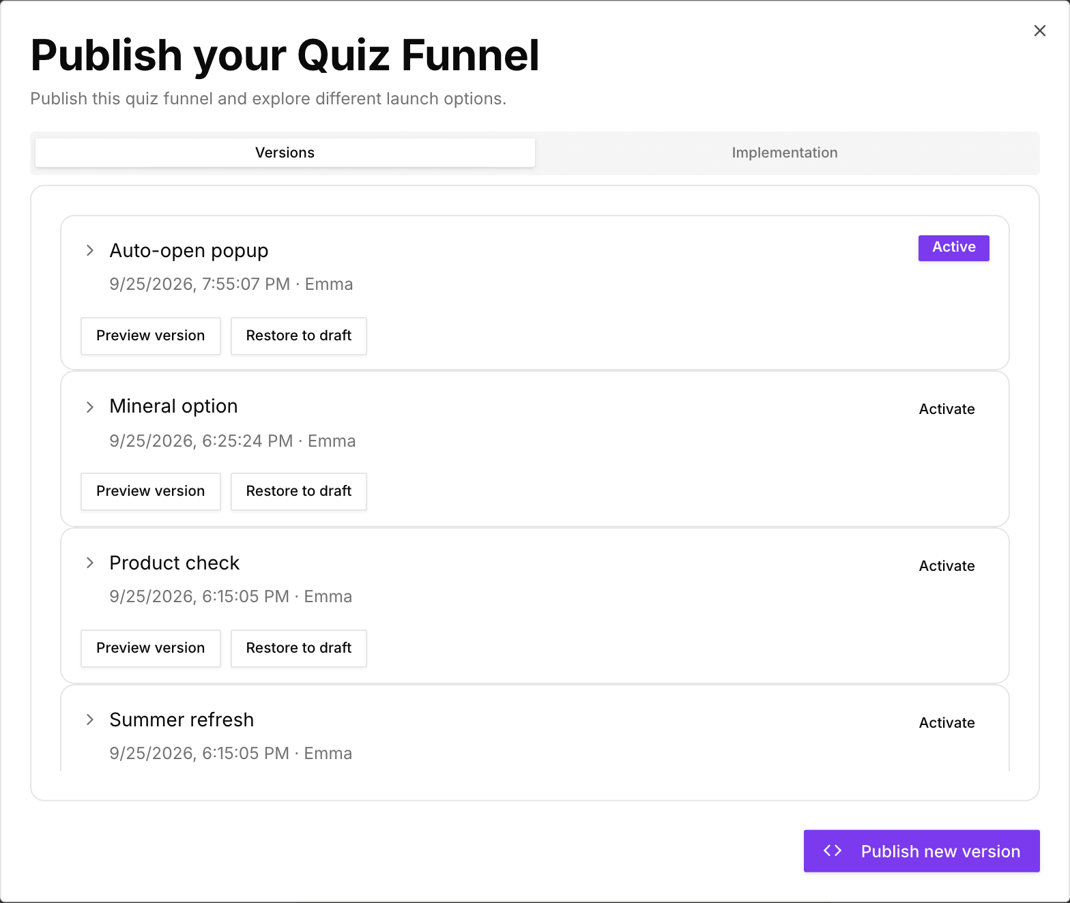Open the Summer refresh version title
This screenshot has width=1070, height=903.
(x=182, y=720)
